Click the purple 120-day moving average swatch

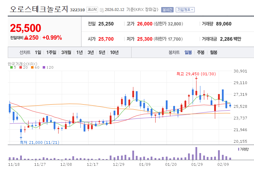[44, 68]
